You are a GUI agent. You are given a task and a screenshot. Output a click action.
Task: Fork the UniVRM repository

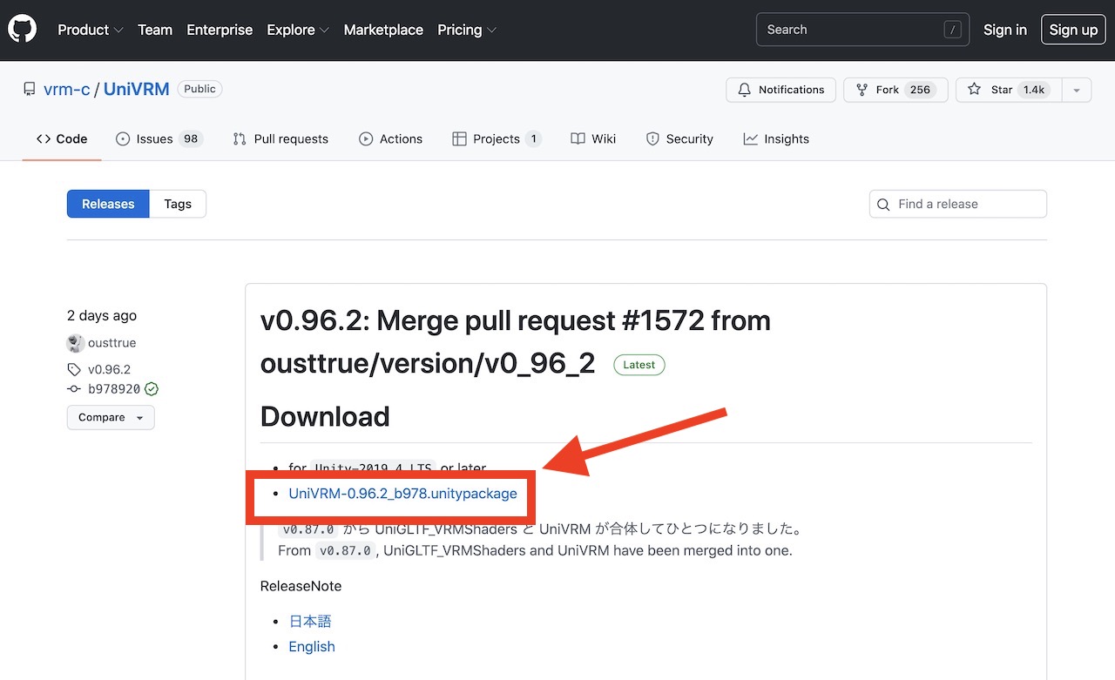click(895, 90)
